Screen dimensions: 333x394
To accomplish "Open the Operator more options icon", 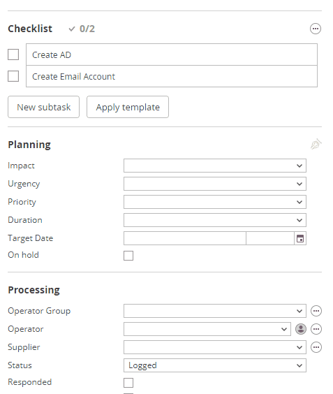I will (x=316, y=329).
